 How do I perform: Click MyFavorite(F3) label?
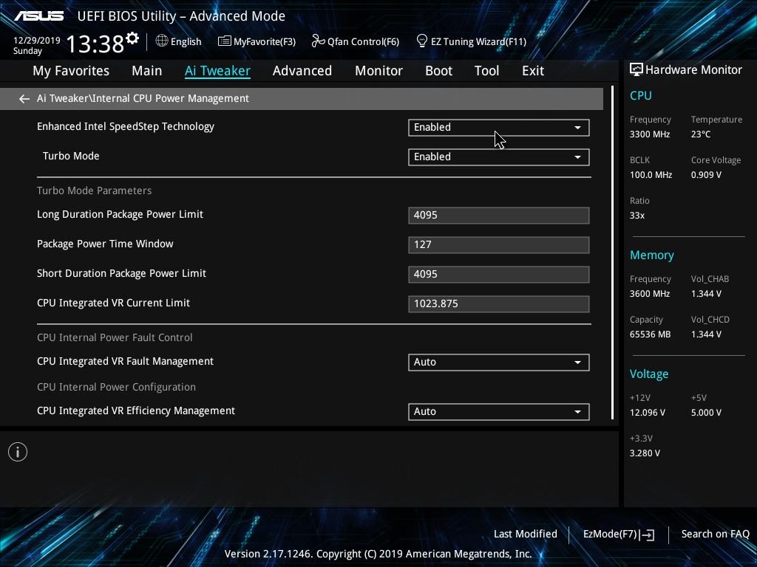tap(265, 41)
